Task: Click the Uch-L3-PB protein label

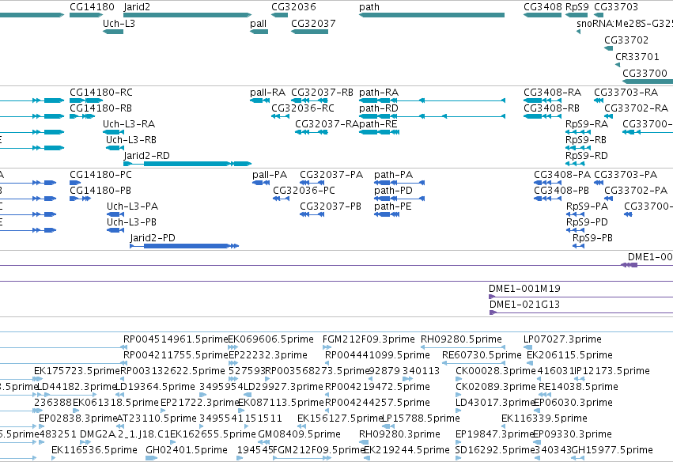Action: click(131, 222)
